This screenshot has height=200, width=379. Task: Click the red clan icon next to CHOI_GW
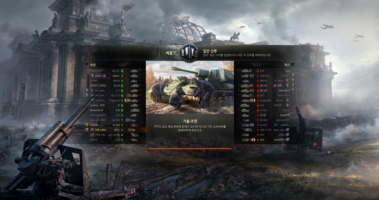point(92,135)
